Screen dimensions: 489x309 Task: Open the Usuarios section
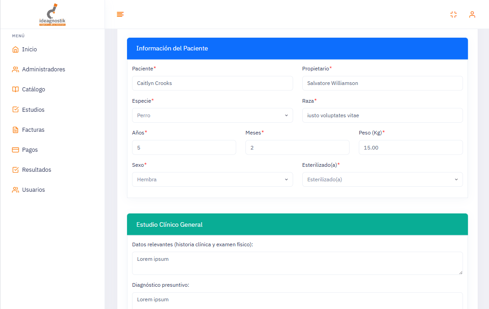(33, 190)
